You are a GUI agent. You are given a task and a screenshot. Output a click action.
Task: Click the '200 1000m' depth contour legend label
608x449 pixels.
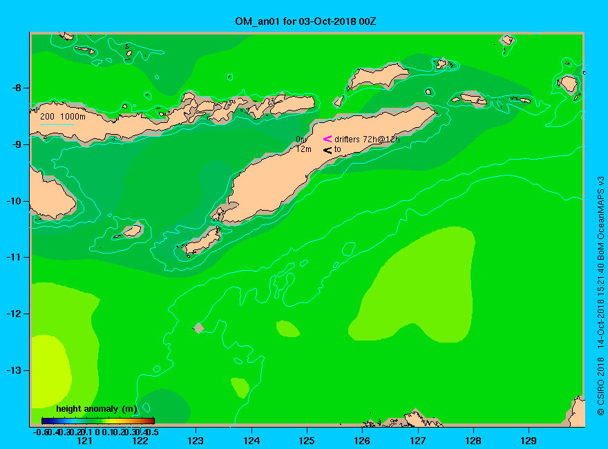(63, 116)
